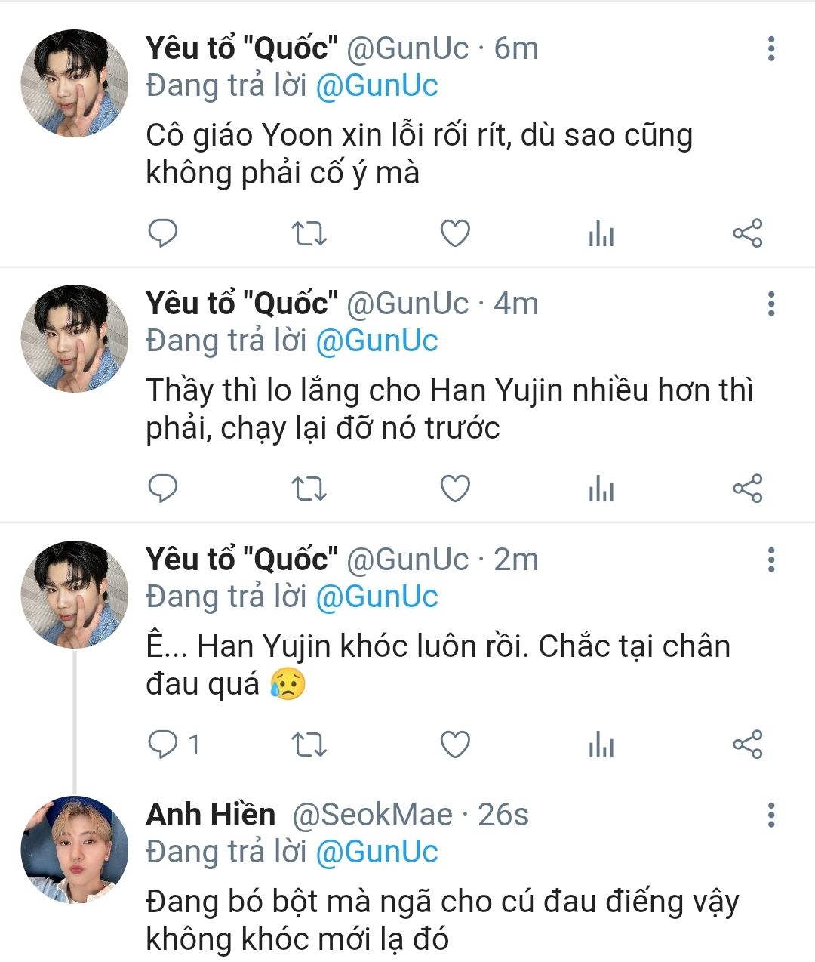The image size is (815, 962).
Task: Open Anh Hiền's profile picture
Action: tap(74, 849)
